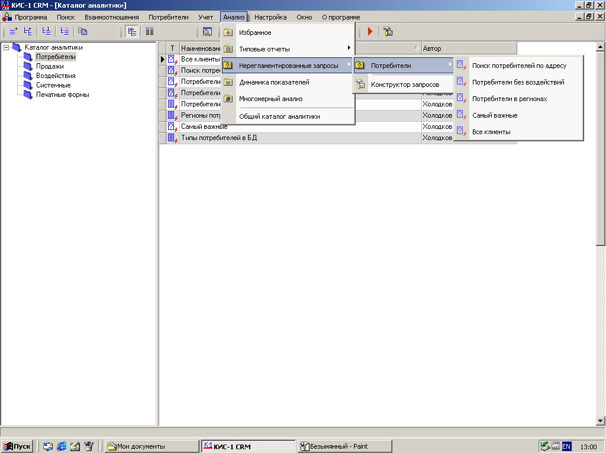Click the show desktop quick launch icon
This screenshot has height=454, width=606.
(x=75, y=447)
